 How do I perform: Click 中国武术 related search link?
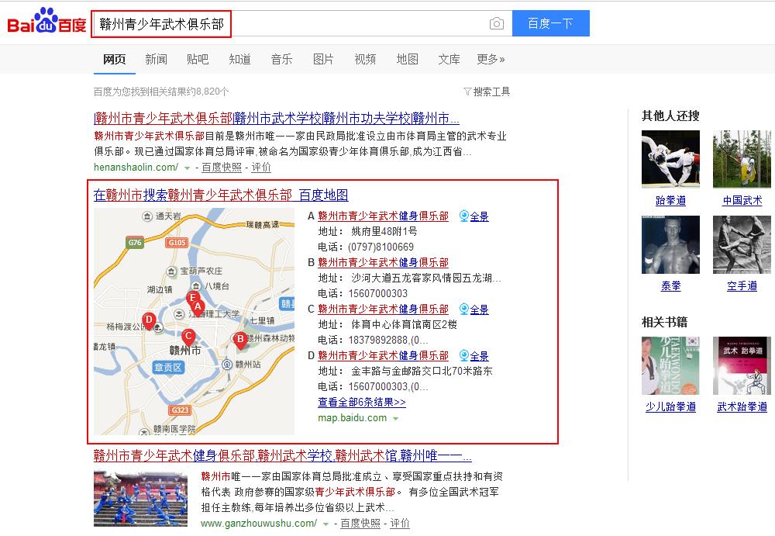742,200
